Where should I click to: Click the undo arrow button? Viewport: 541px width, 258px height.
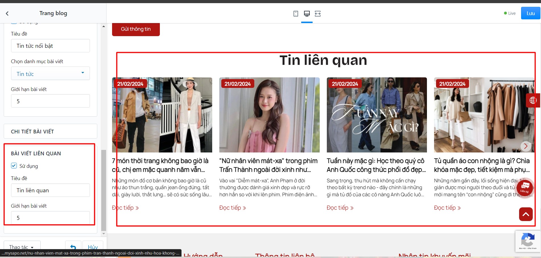[x=73, y=247]
